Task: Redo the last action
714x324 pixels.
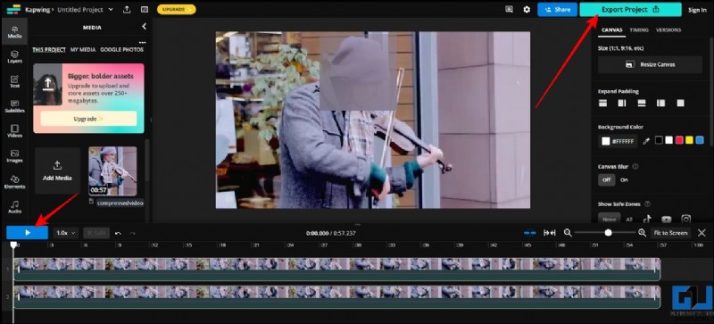Action: point(132,233)
